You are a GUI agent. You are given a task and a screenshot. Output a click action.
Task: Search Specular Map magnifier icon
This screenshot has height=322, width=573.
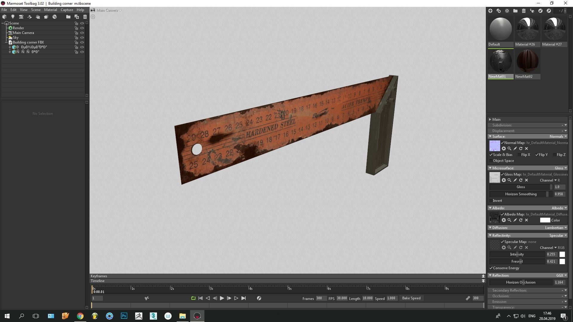(509, 247)
